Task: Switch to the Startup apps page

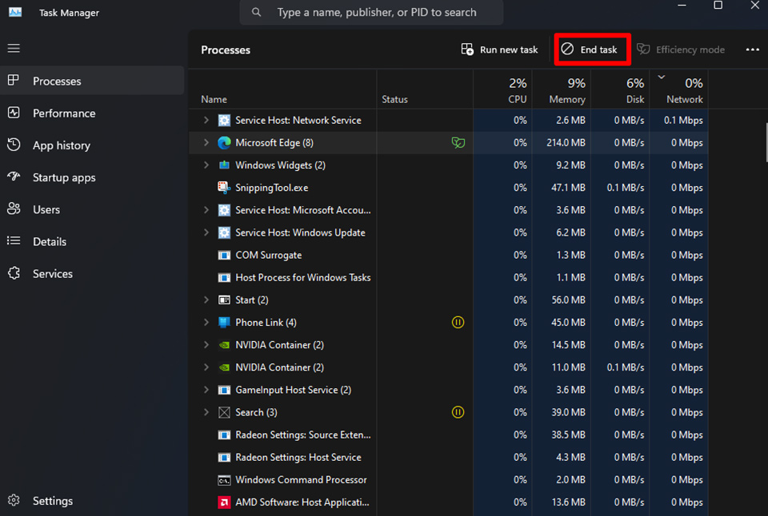Action: [x=64, y=177]
